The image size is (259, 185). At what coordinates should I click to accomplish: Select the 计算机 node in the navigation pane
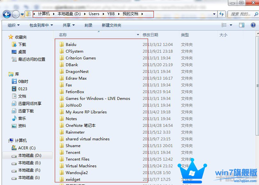[18, 140]
